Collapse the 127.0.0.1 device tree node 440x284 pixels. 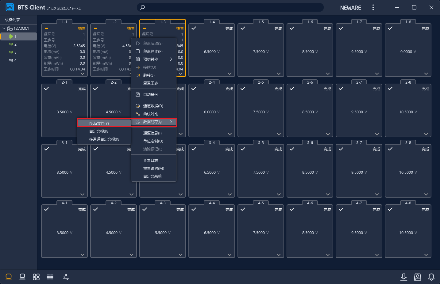coord(4,28)
